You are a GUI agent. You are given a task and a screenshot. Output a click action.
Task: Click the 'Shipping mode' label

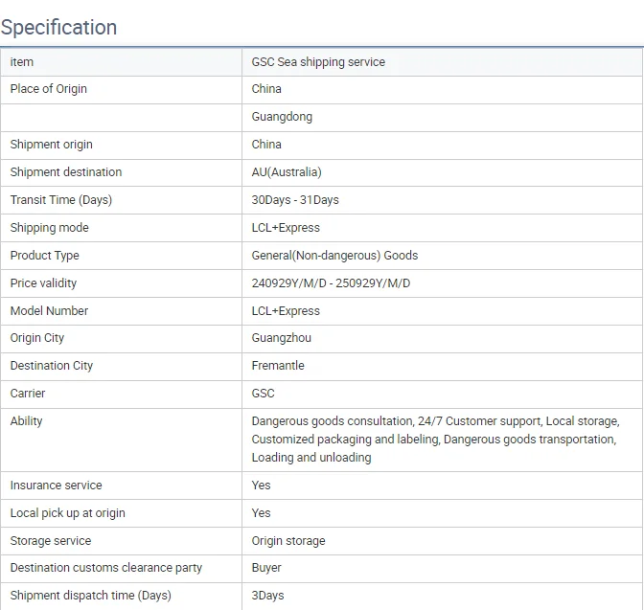(50, 228)
